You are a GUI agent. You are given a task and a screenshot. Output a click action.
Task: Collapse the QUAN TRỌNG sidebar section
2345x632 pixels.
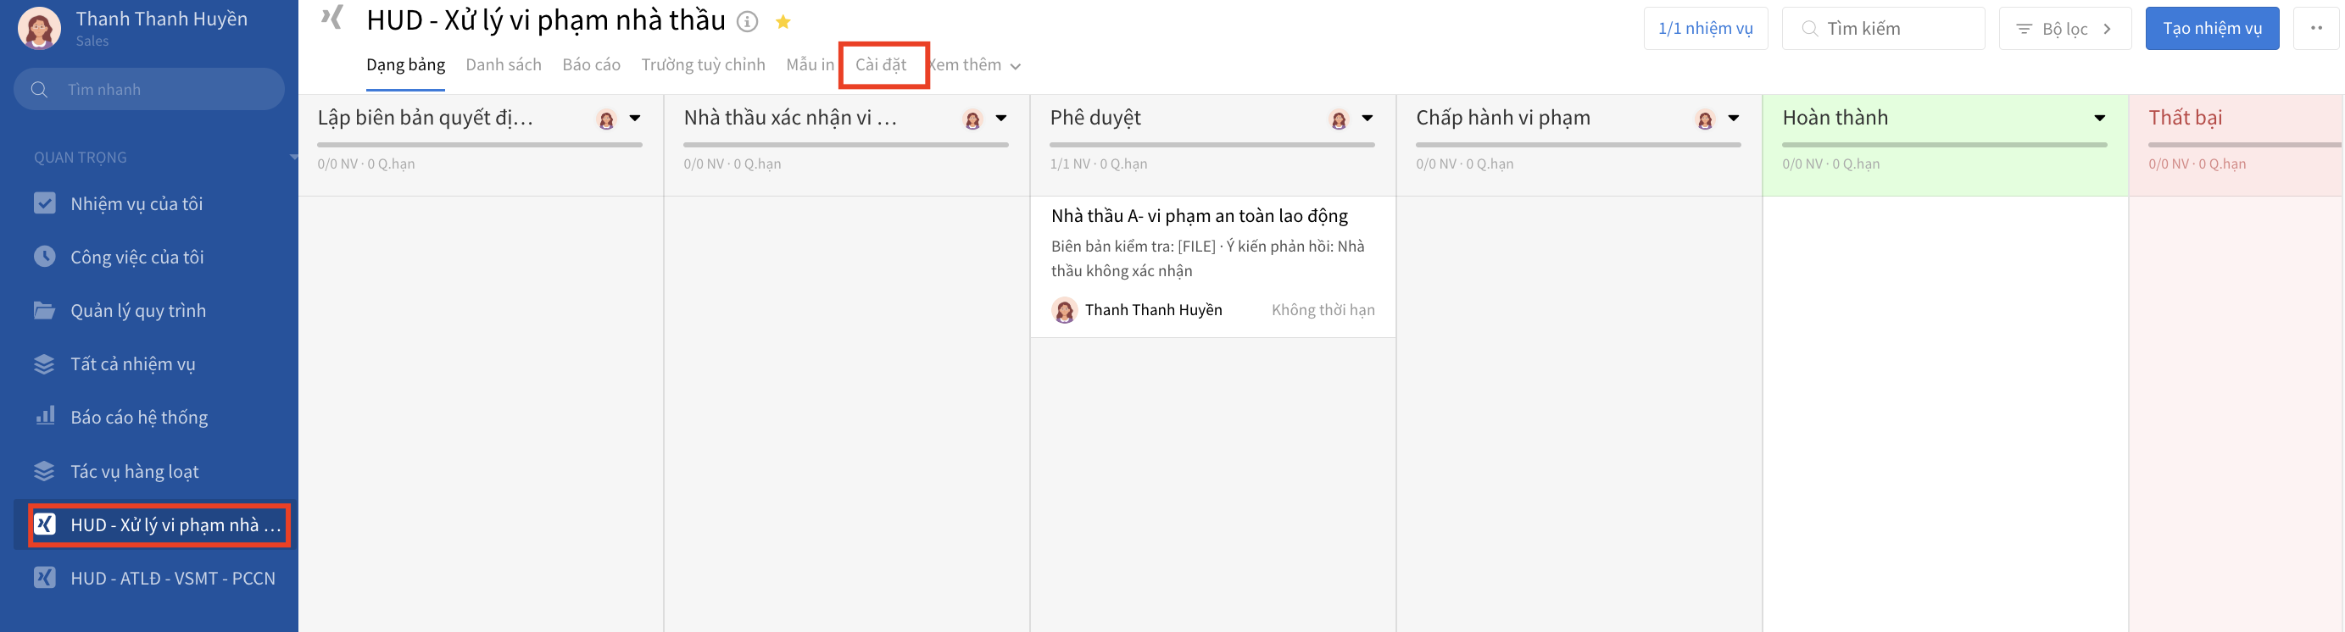[x=293, y=158]
